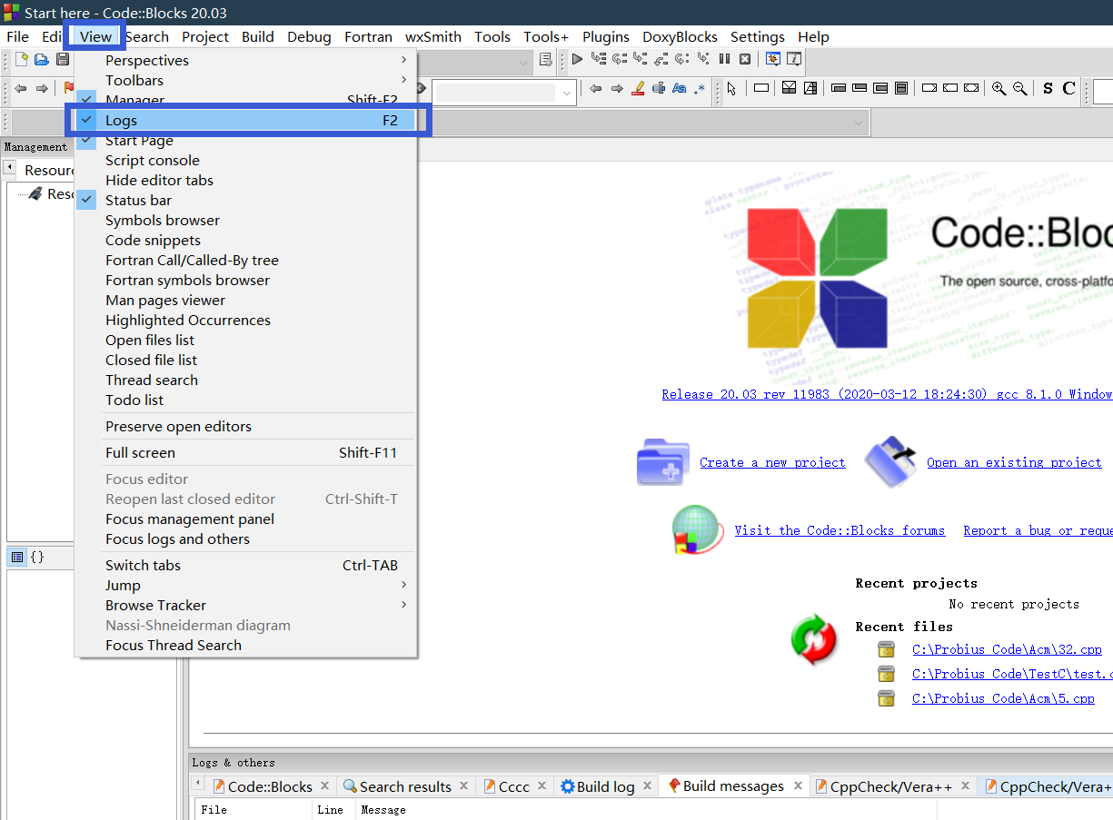Click the jump forward arrow icon
Image resolution: width=1113 pixels, height=820 pixels.
tap(42, 88)
